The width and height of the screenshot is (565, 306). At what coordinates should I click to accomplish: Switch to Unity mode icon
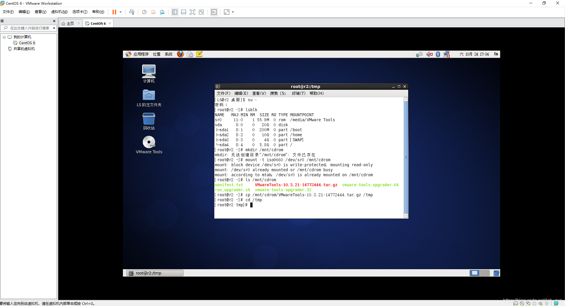[x=201, y=12]
